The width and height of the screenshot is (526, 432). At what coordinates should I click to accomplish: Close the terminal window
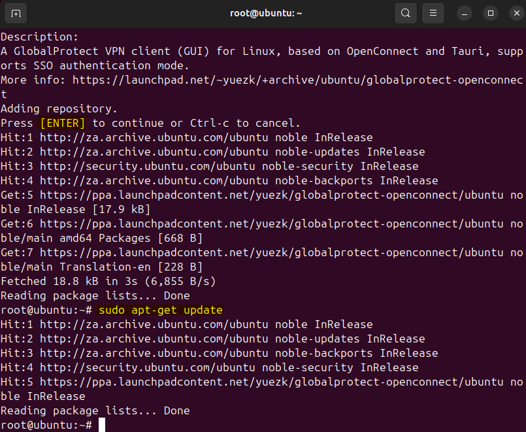pos(514,13)
